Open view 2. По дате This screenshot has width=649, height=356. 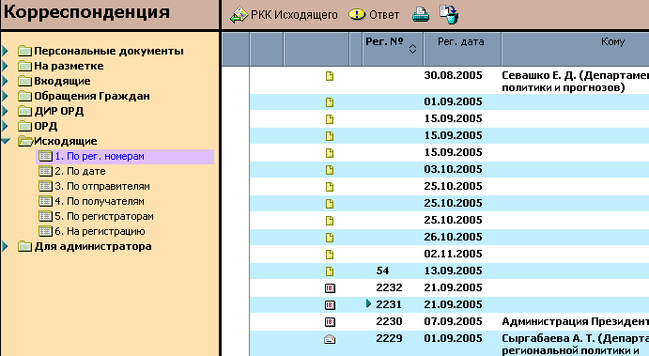80,171
